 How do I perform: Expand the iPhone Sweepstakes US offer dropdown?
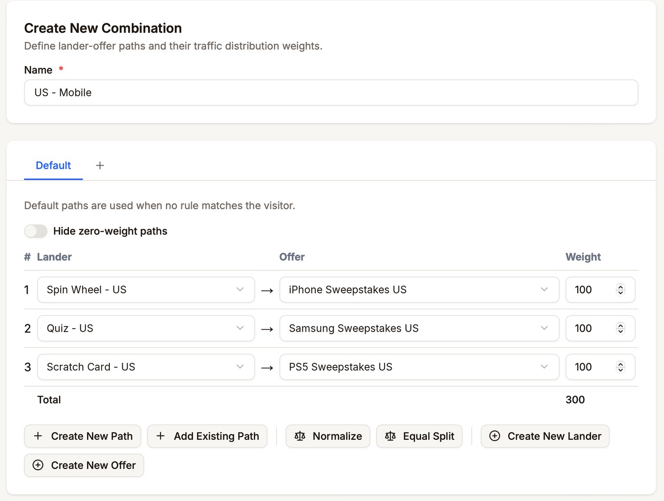pyautogui.click(x=419, y=290)
